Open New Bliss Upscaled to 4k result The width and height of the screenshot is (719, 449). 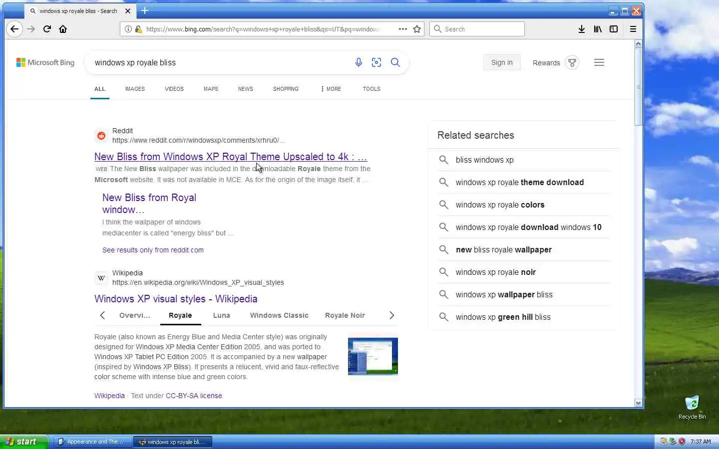click(231, 157)
